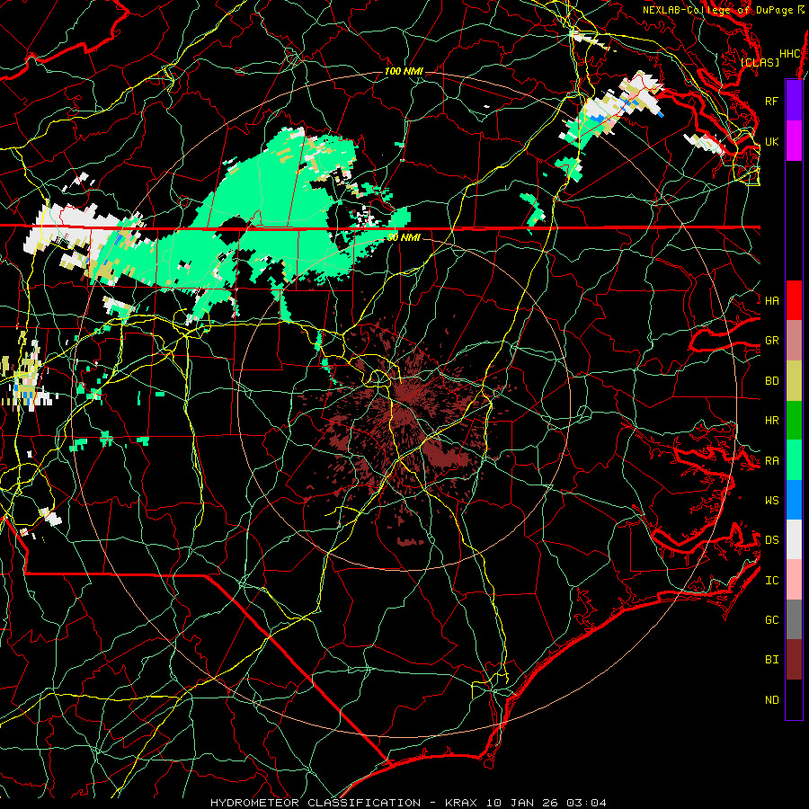Click the HHC product code label
This screenshot has height=809, width=809.
[790, 54]
